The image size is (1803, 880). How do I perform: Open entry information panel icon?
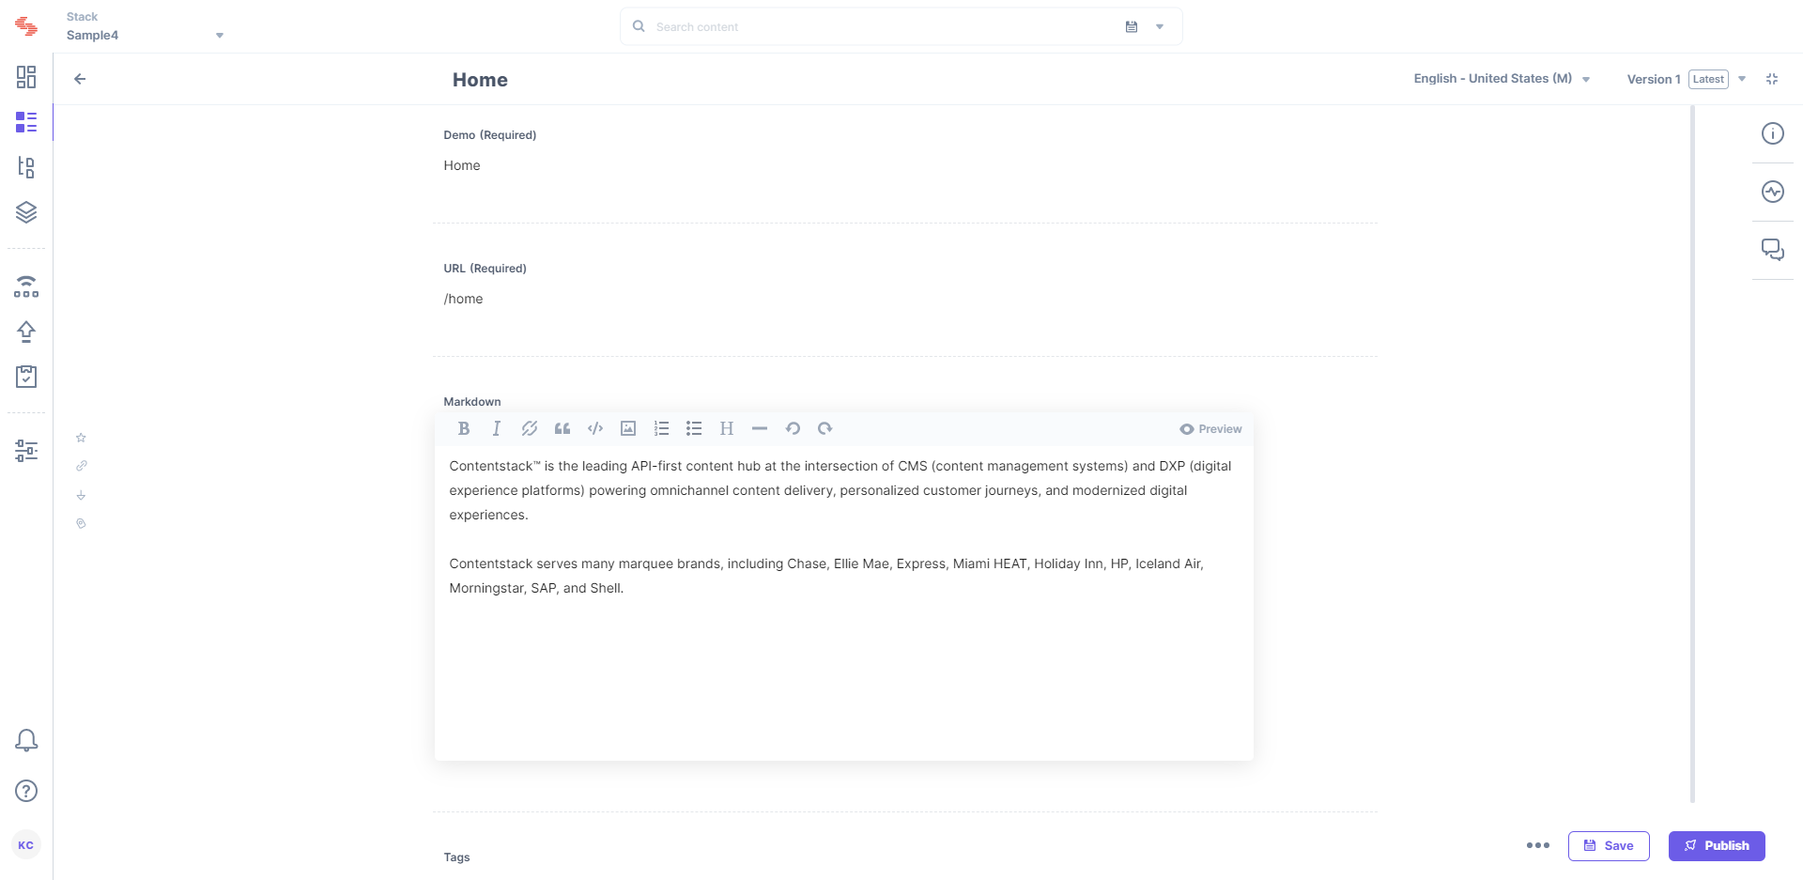[1772, 133]
